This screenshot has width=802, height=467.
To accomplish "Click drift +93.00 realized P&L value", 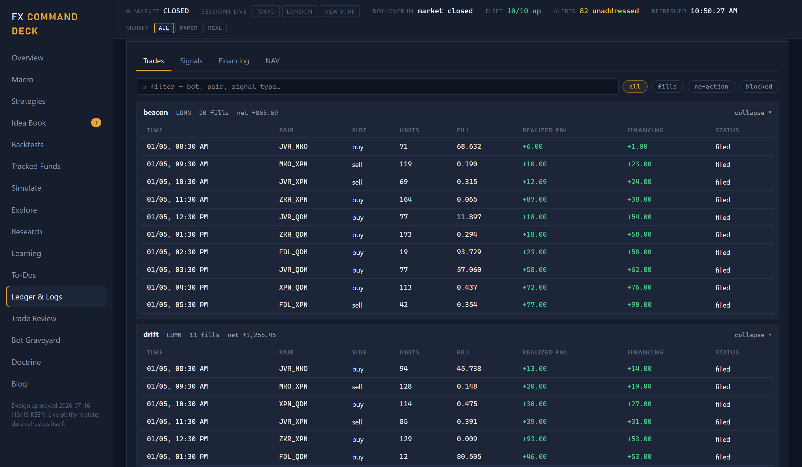I will point(534,439).
